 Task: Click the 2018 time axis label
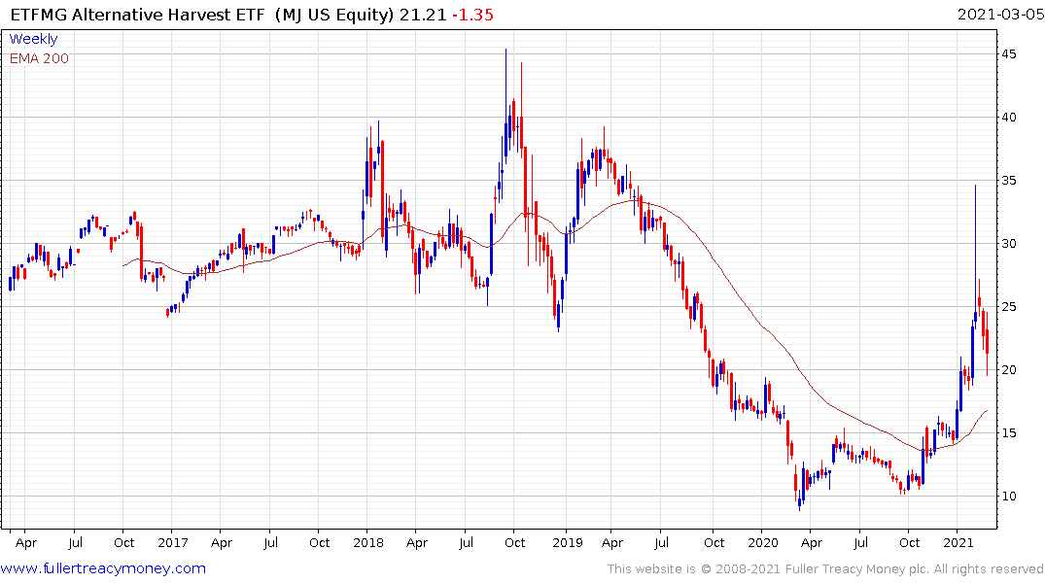click(368, 542)
